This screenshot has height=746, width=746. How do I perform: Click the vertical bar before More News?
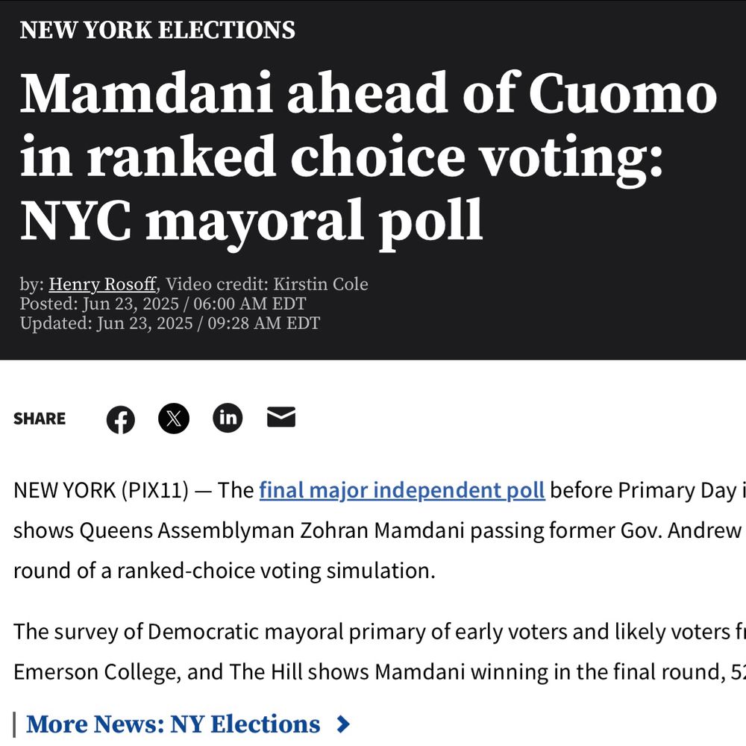[x=15, y=724]
